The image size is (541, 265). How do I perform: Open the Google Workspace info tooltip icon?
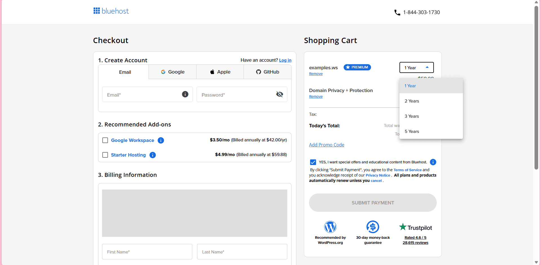161,140
